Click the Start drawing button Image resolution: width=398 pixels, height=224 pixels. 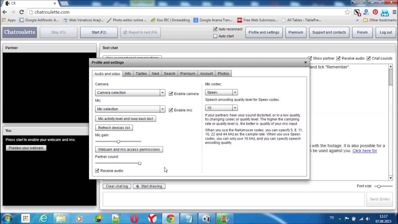(149, 186)
